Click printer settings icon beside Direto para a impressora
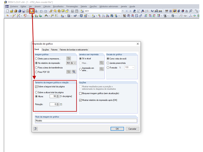 pos(69,58)
